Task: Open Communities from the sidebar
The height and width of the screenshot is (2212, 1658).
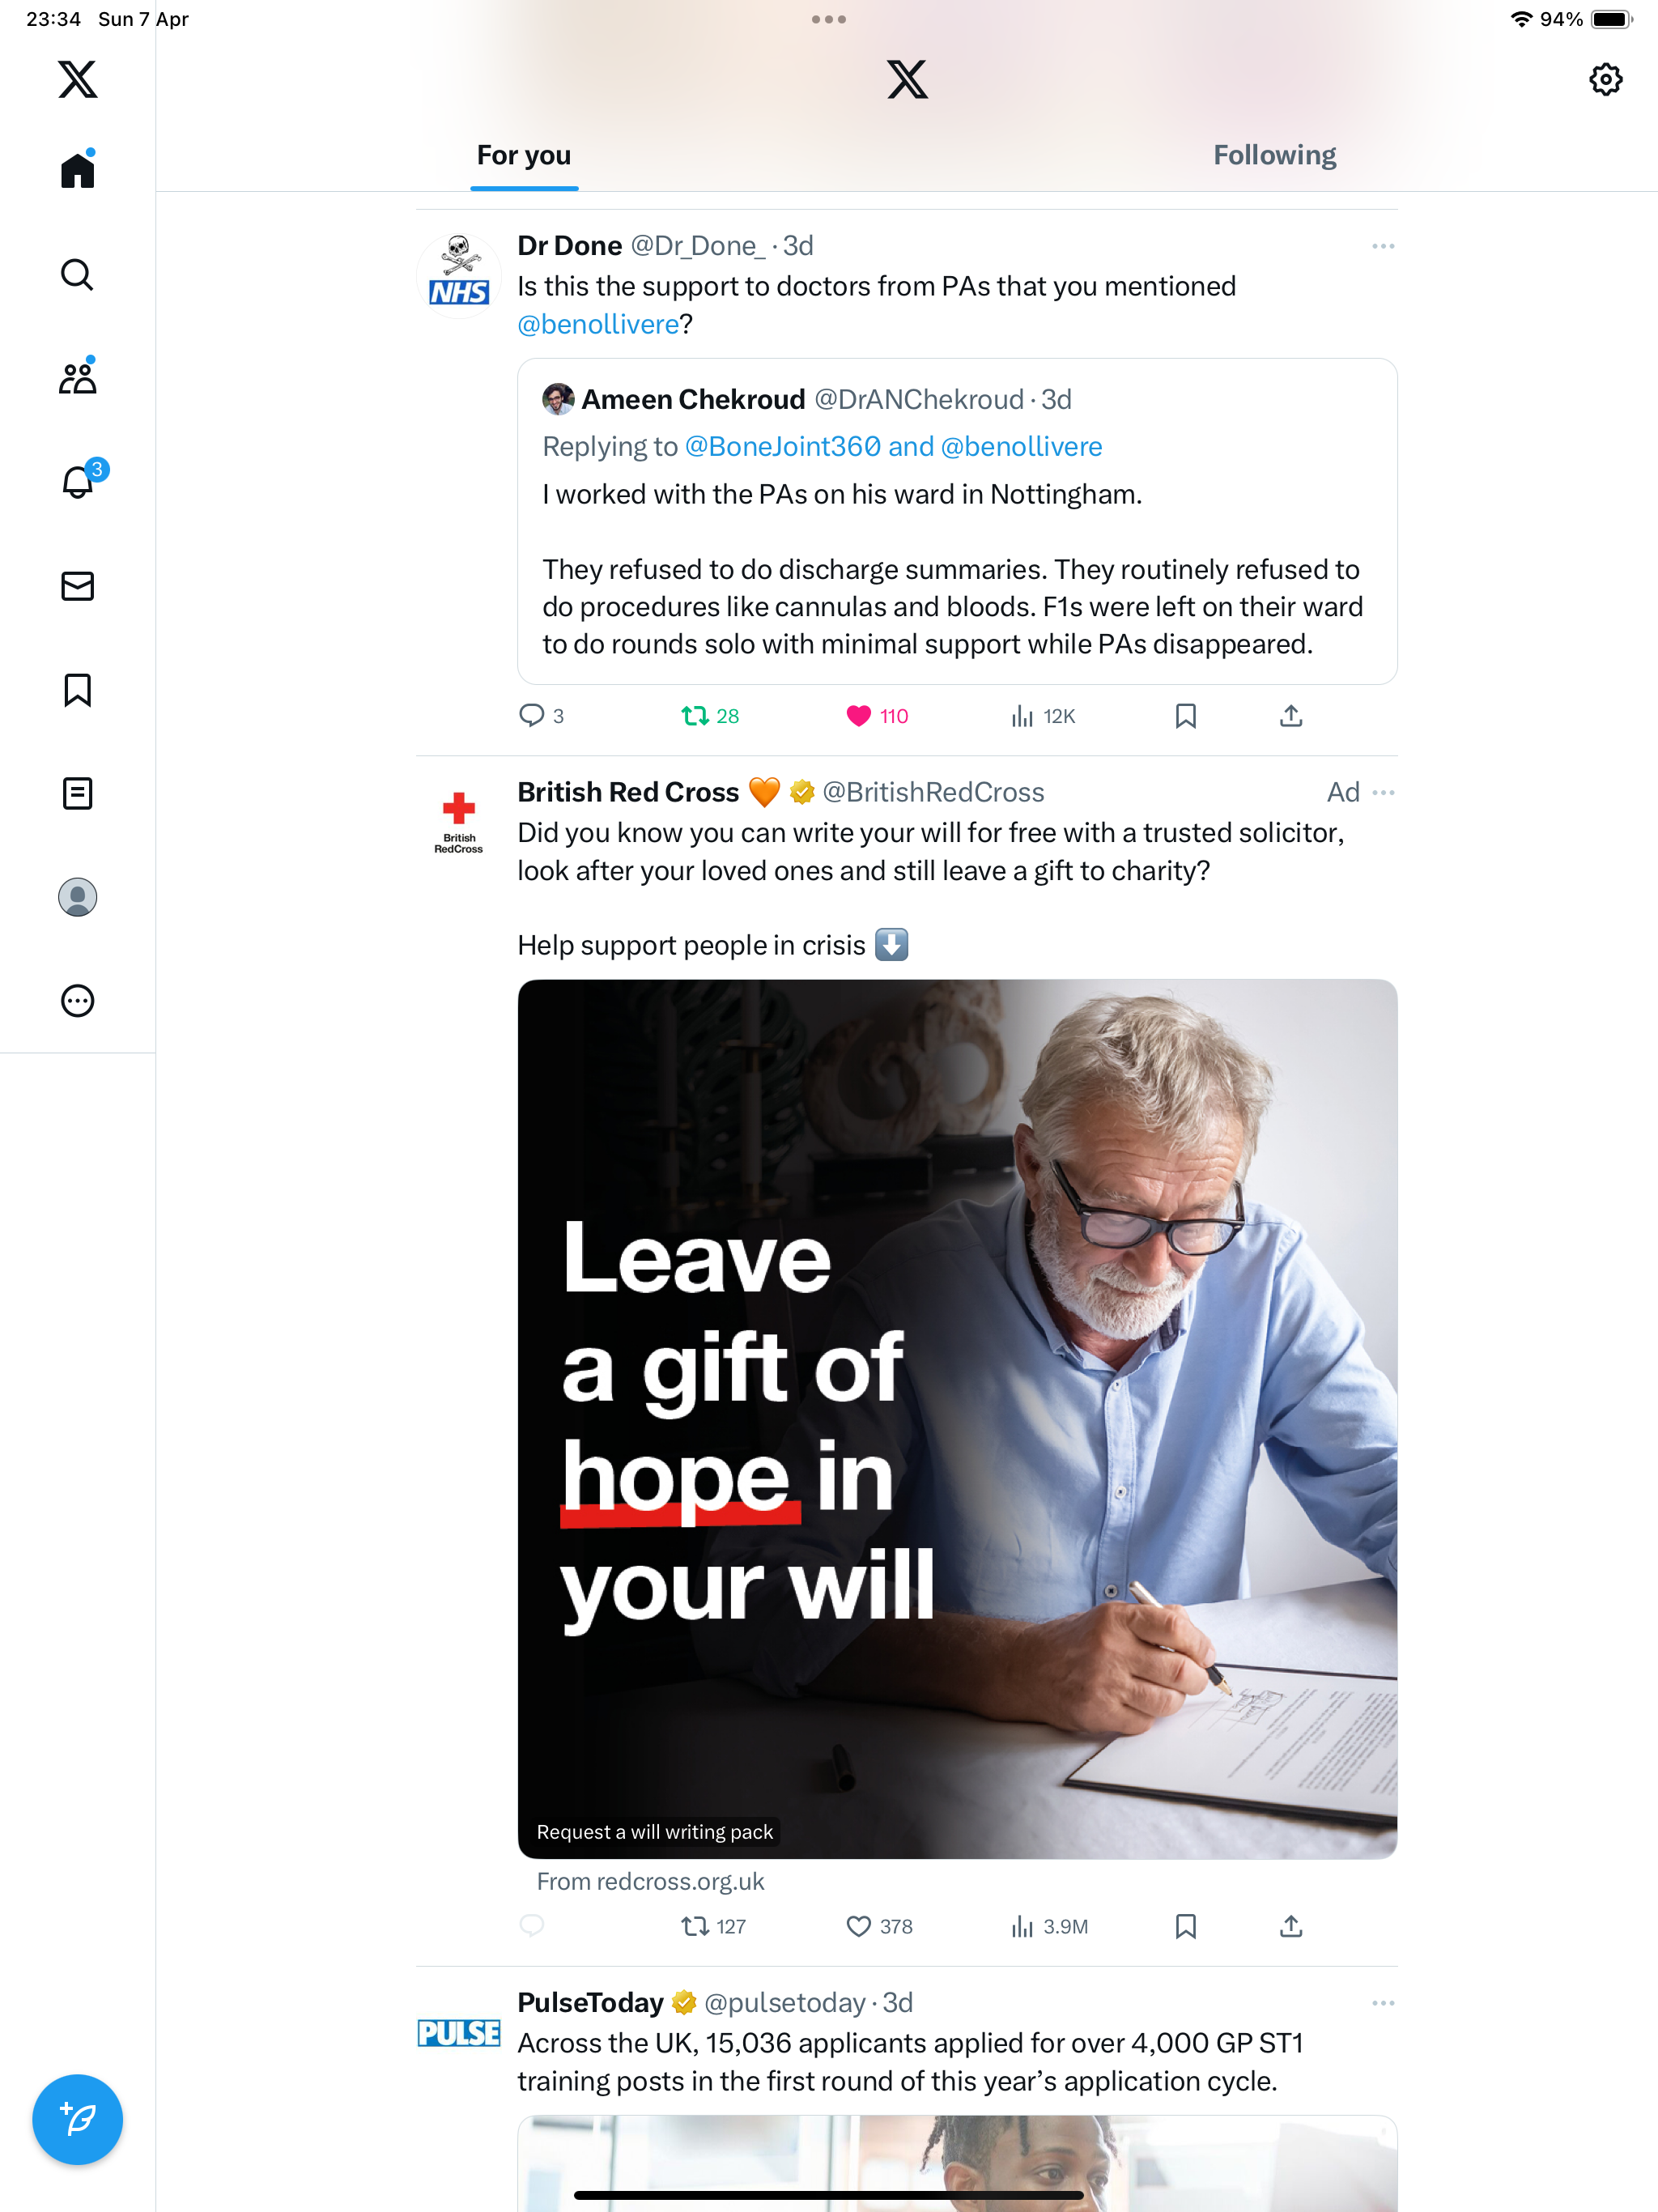Action: click(x=77, y=377)
